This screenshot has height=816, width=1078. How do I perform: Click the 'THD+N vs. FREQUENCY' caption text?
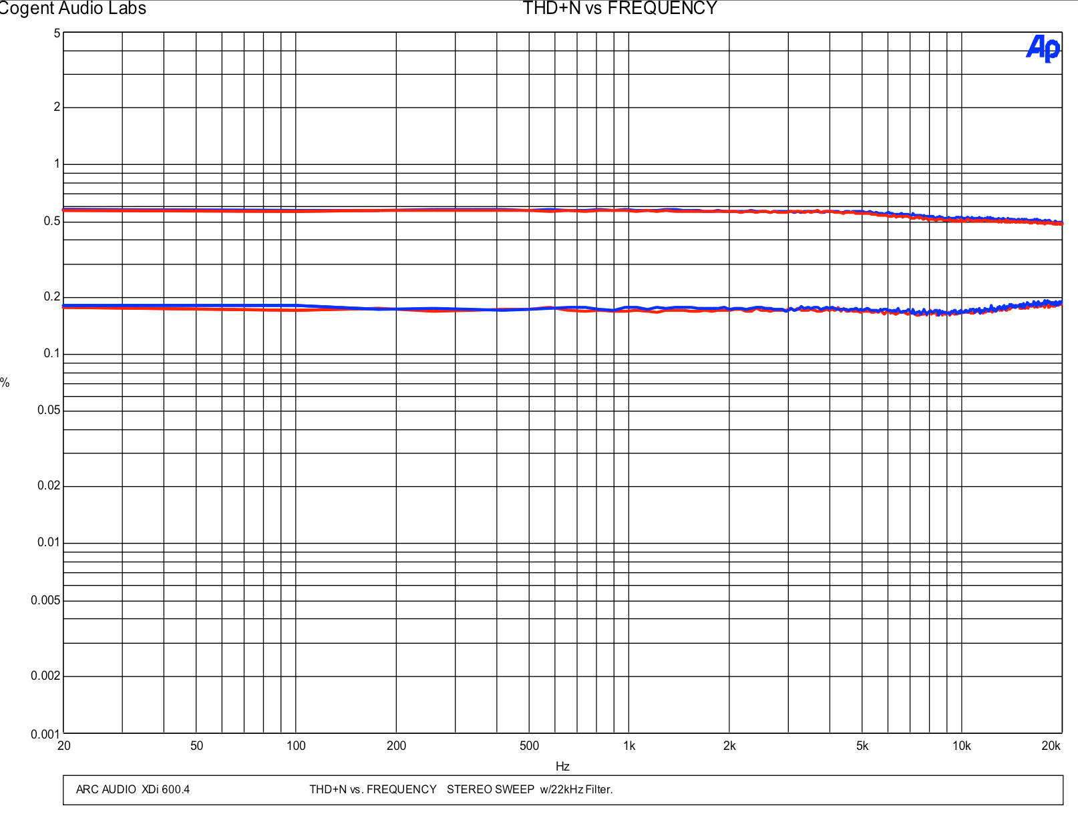click(373, 789)
